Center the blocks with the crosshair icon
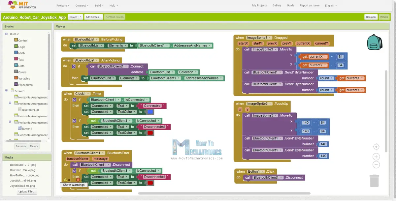Viewport: 396px width, 201px height. click(376, 147)
